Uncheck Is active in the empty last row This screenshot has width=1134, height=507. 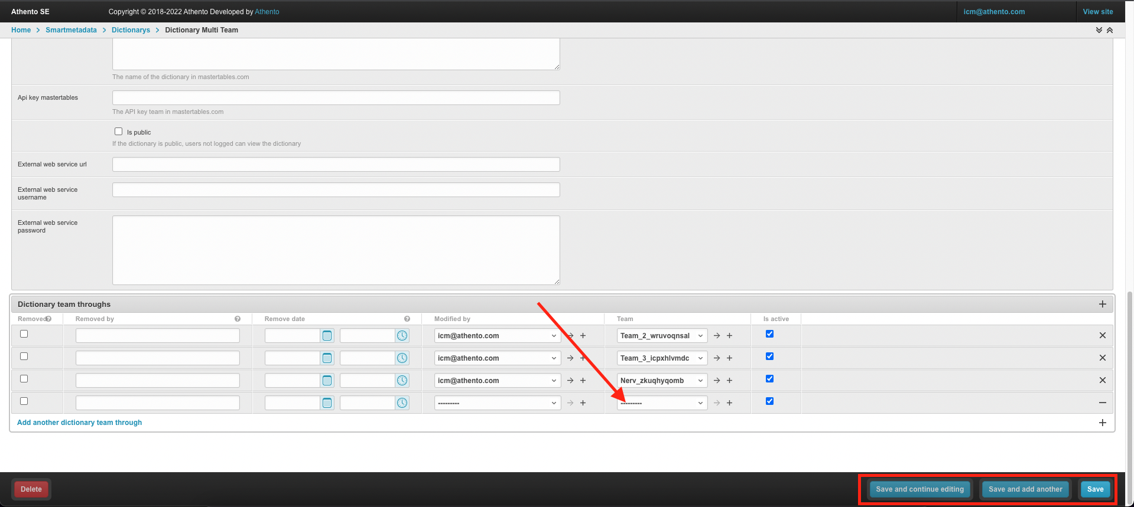tap(769, 401)
